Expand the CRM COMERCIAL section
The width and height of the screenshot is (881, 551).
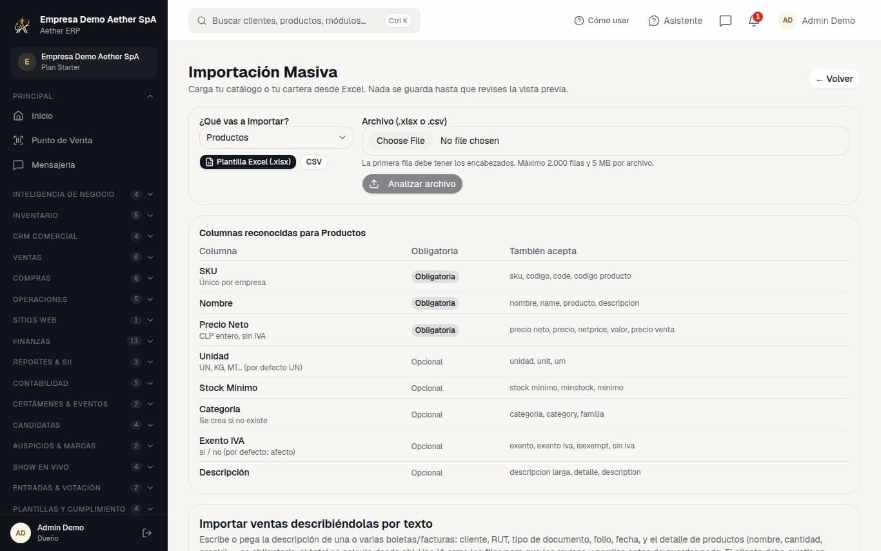[84, 236]
